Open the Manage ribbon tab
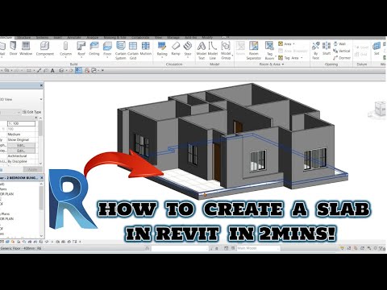This screenshot has width=387, height=290. [x=173, y=38]
